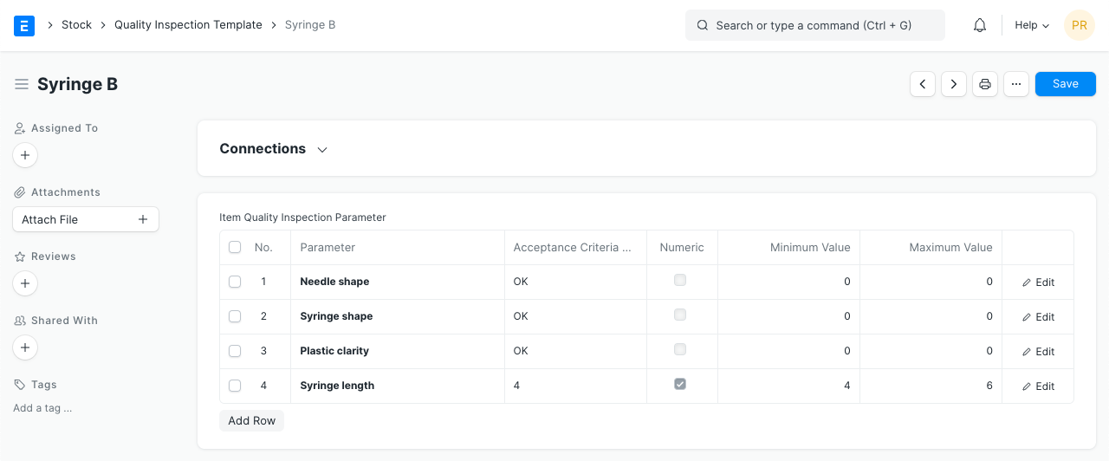Toggle Numeric checkbox for Syringe length
This screenshot has height=461, width=1109.
[680, 384]
